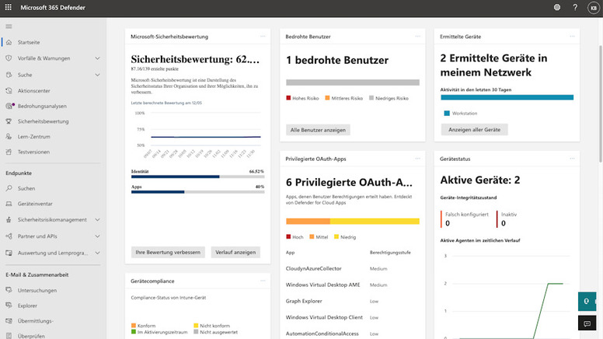Open the KB account avatar
Viewport: 603px width, 339px height.
(x=594, y=8)
